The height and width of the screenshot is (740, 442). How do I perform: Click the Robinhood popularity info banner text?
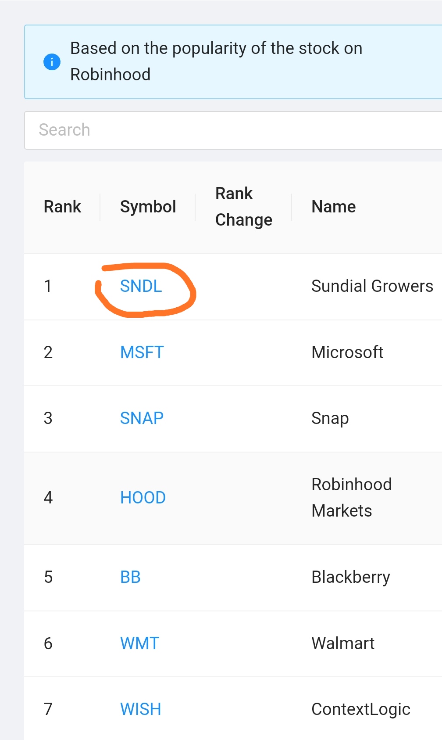216,61
